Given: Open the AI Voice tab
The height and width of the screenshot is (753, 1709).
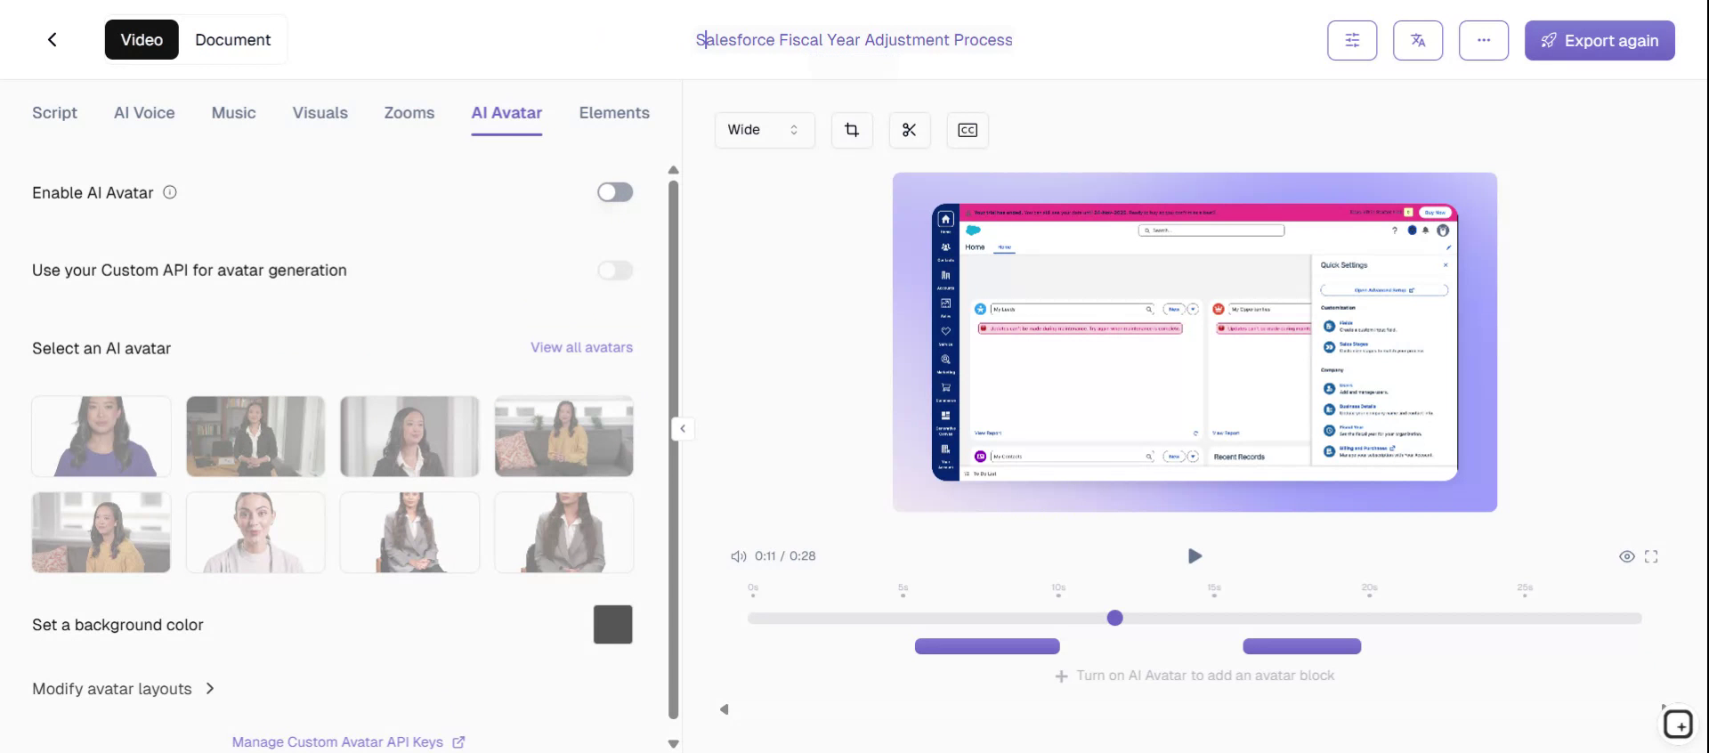Looking at the screenshot, I should (144, 113).
